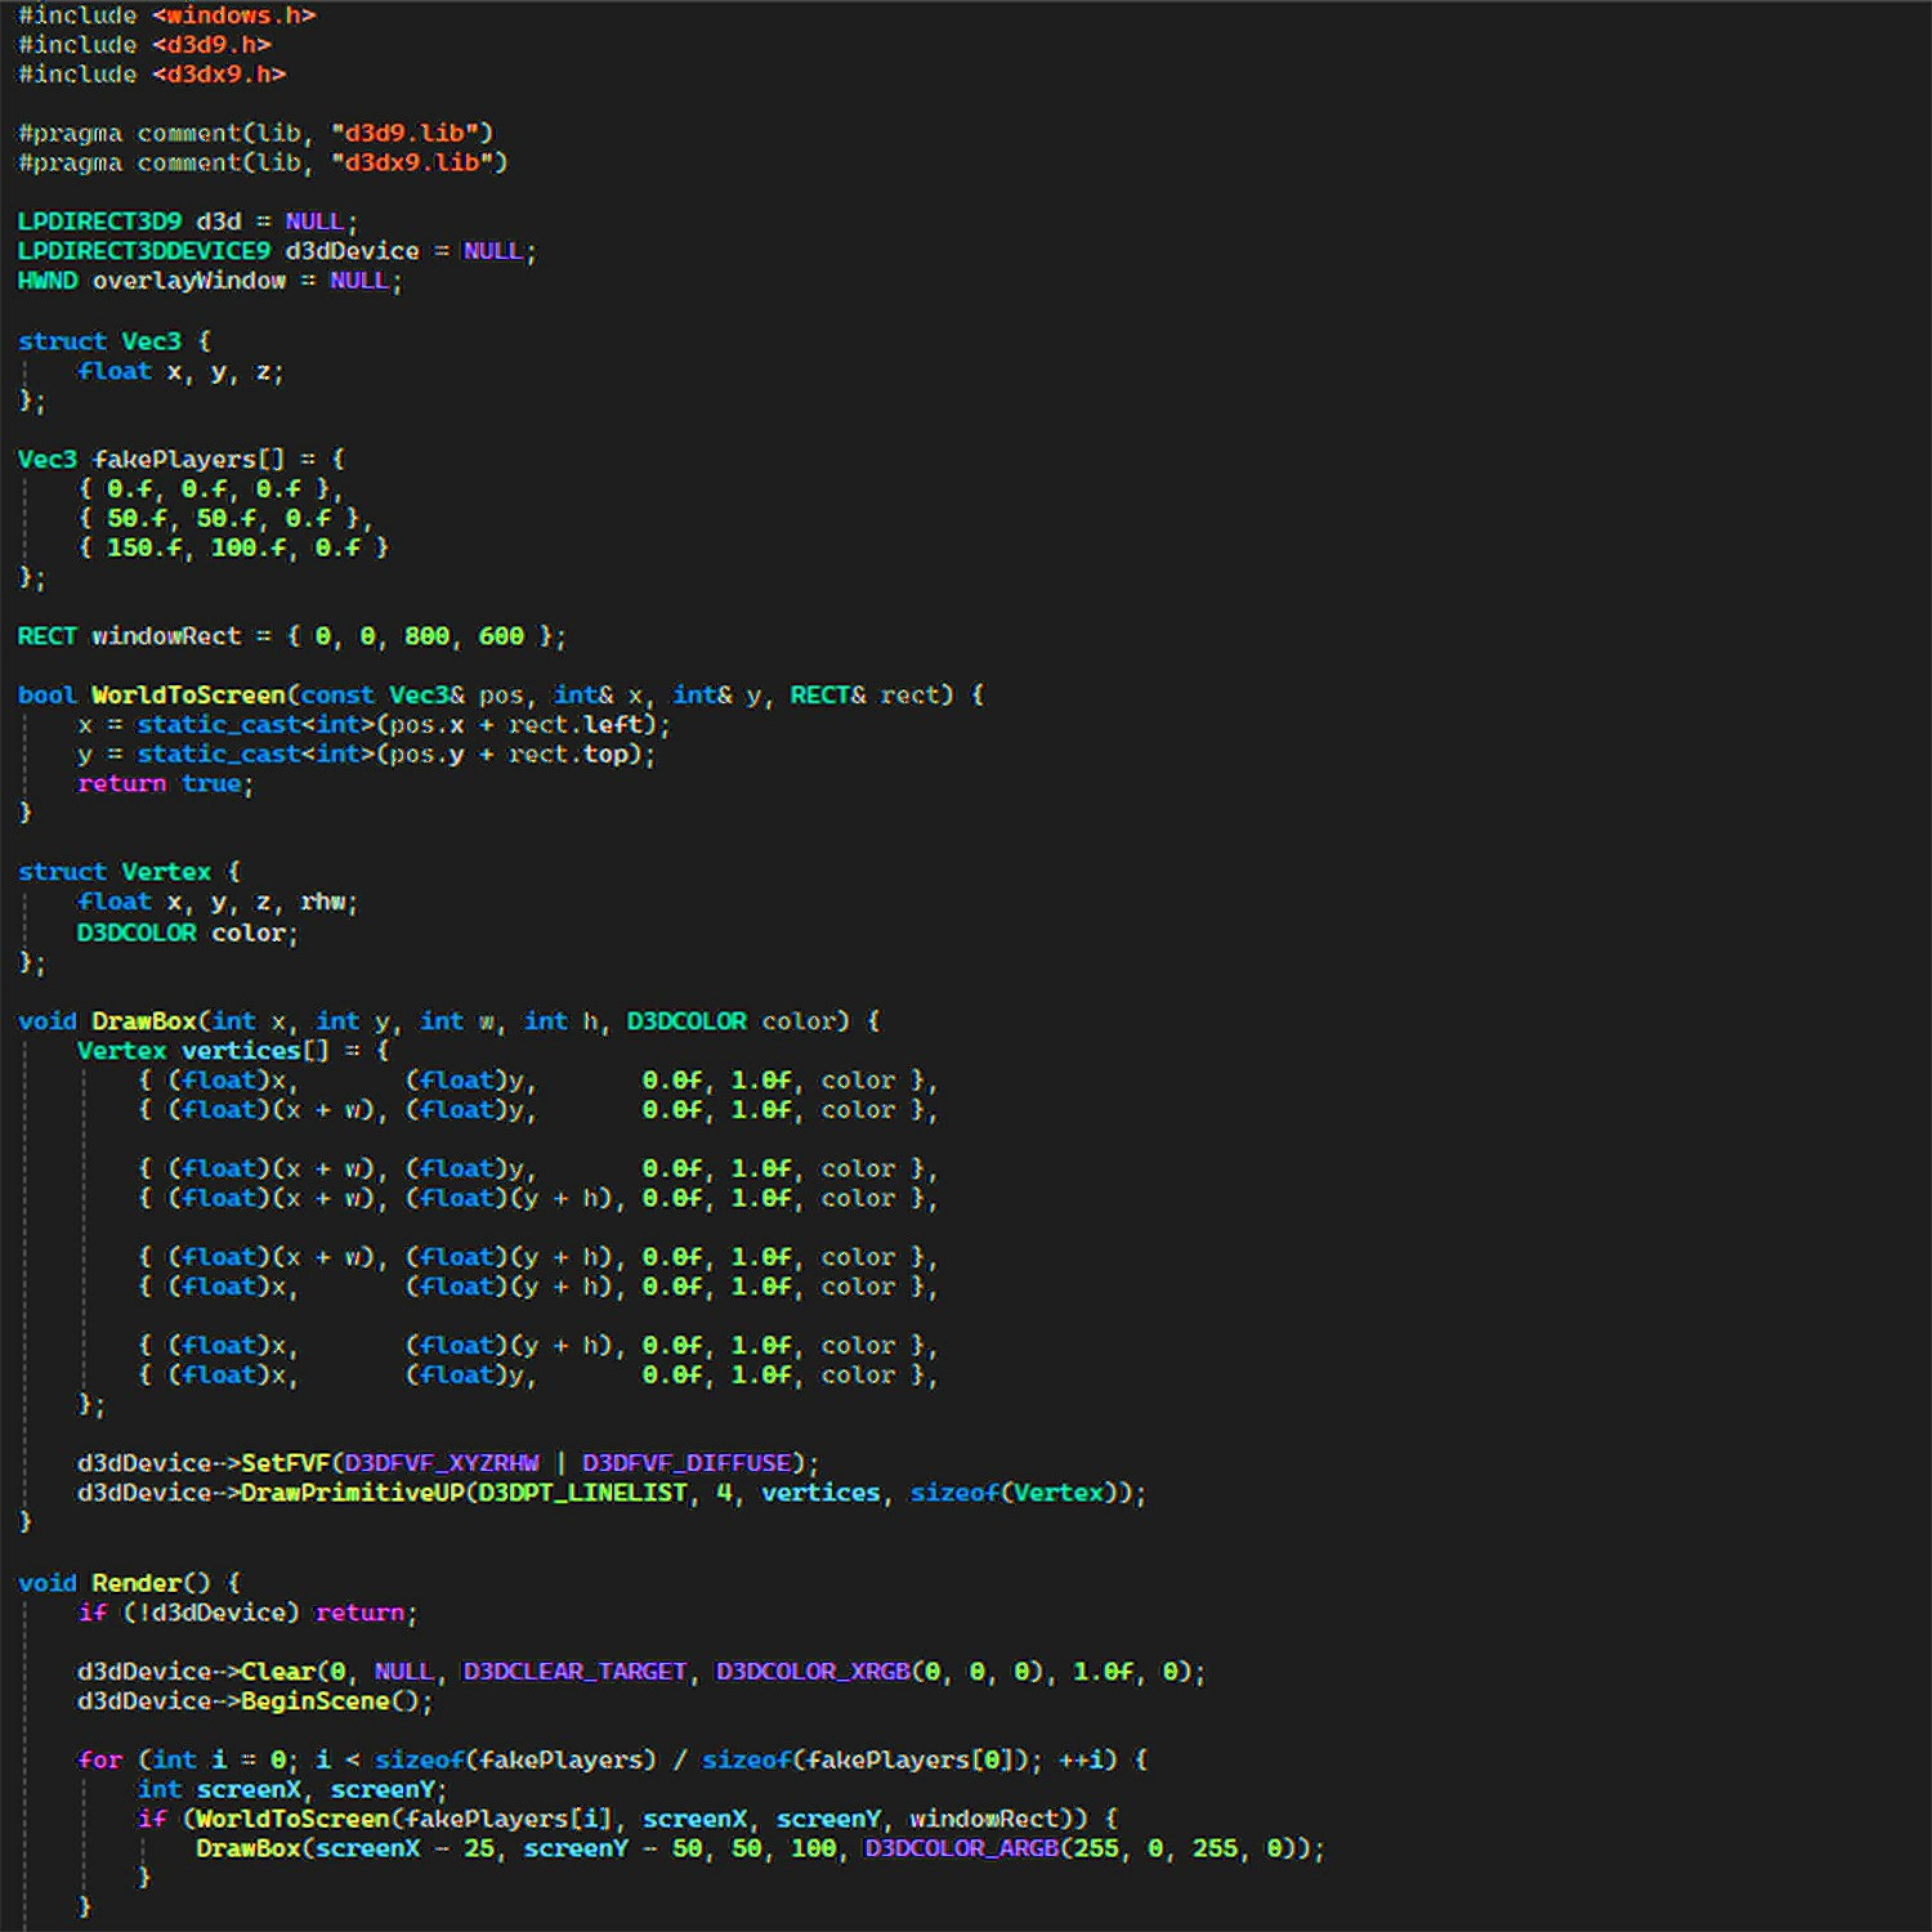Click the 'RECT windowRect = { 0, 0, 800, 600 };' line
The image size is (1932, 1932).
[292, 636]
